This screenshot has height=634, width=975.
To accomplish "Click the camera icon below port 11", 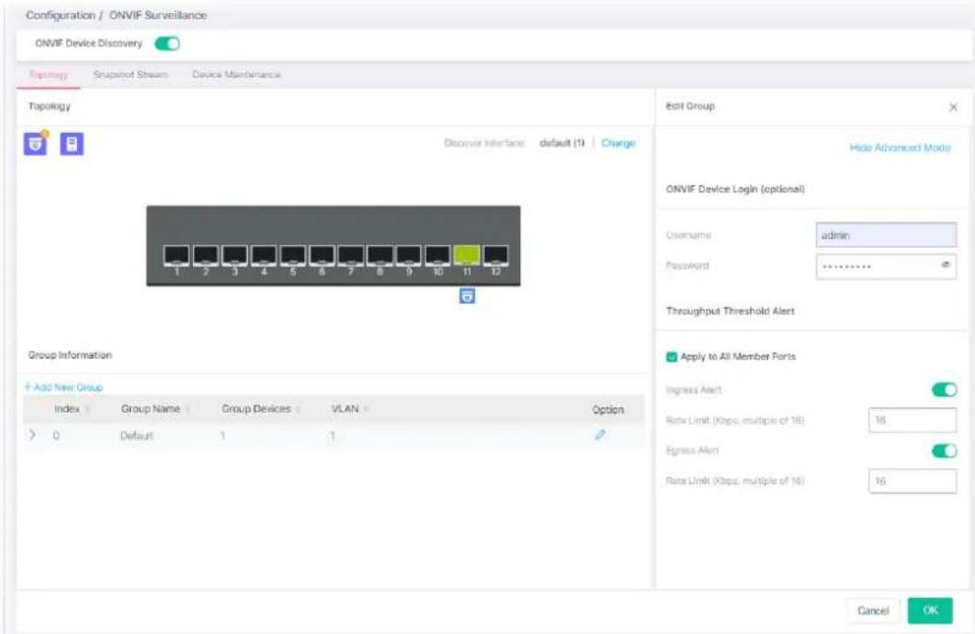I will (467, 296).
